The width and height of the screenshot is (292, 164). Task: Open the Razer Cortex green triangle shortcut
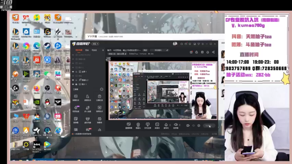[26, 76]
